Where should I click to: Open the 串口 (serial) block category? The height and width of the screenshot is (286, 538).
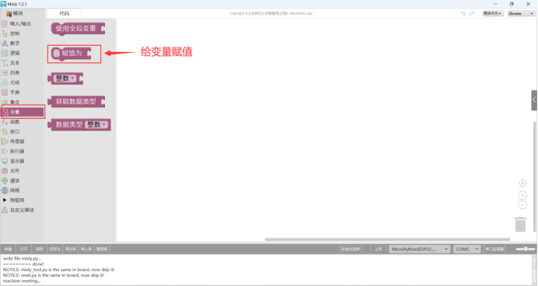pyautogui.click(x=15, y=131)
